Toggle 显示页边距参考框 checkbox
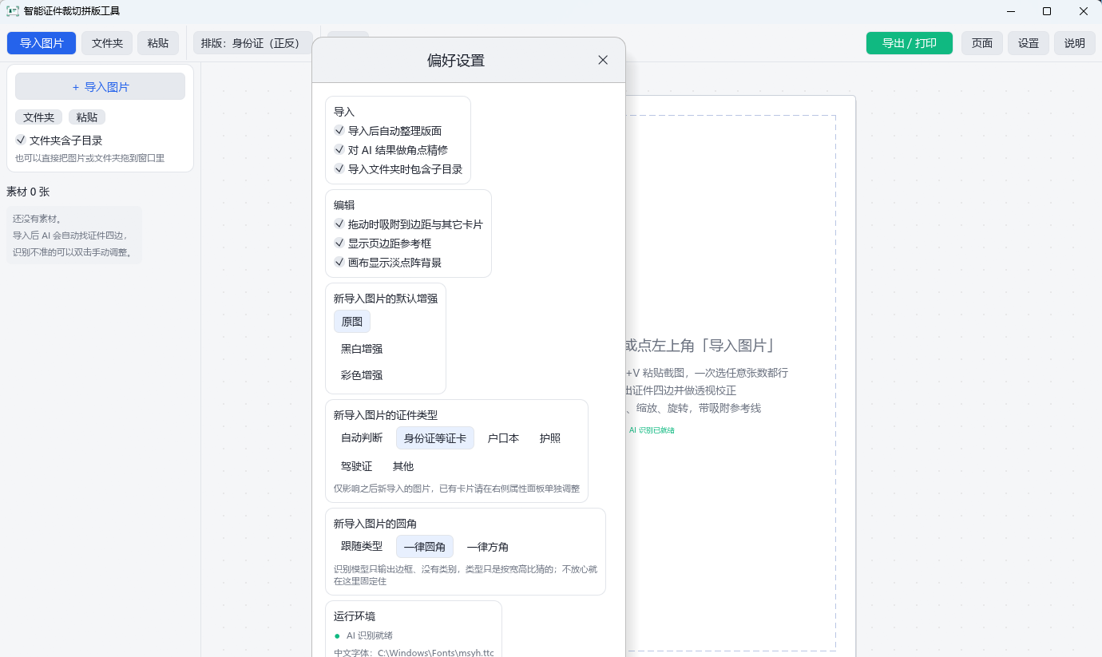 339,243
